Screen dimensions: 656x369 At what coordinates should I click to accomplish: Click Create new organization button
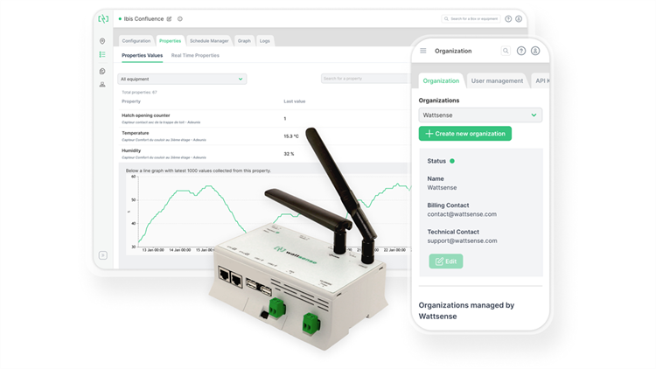click(x=465, y=134)
